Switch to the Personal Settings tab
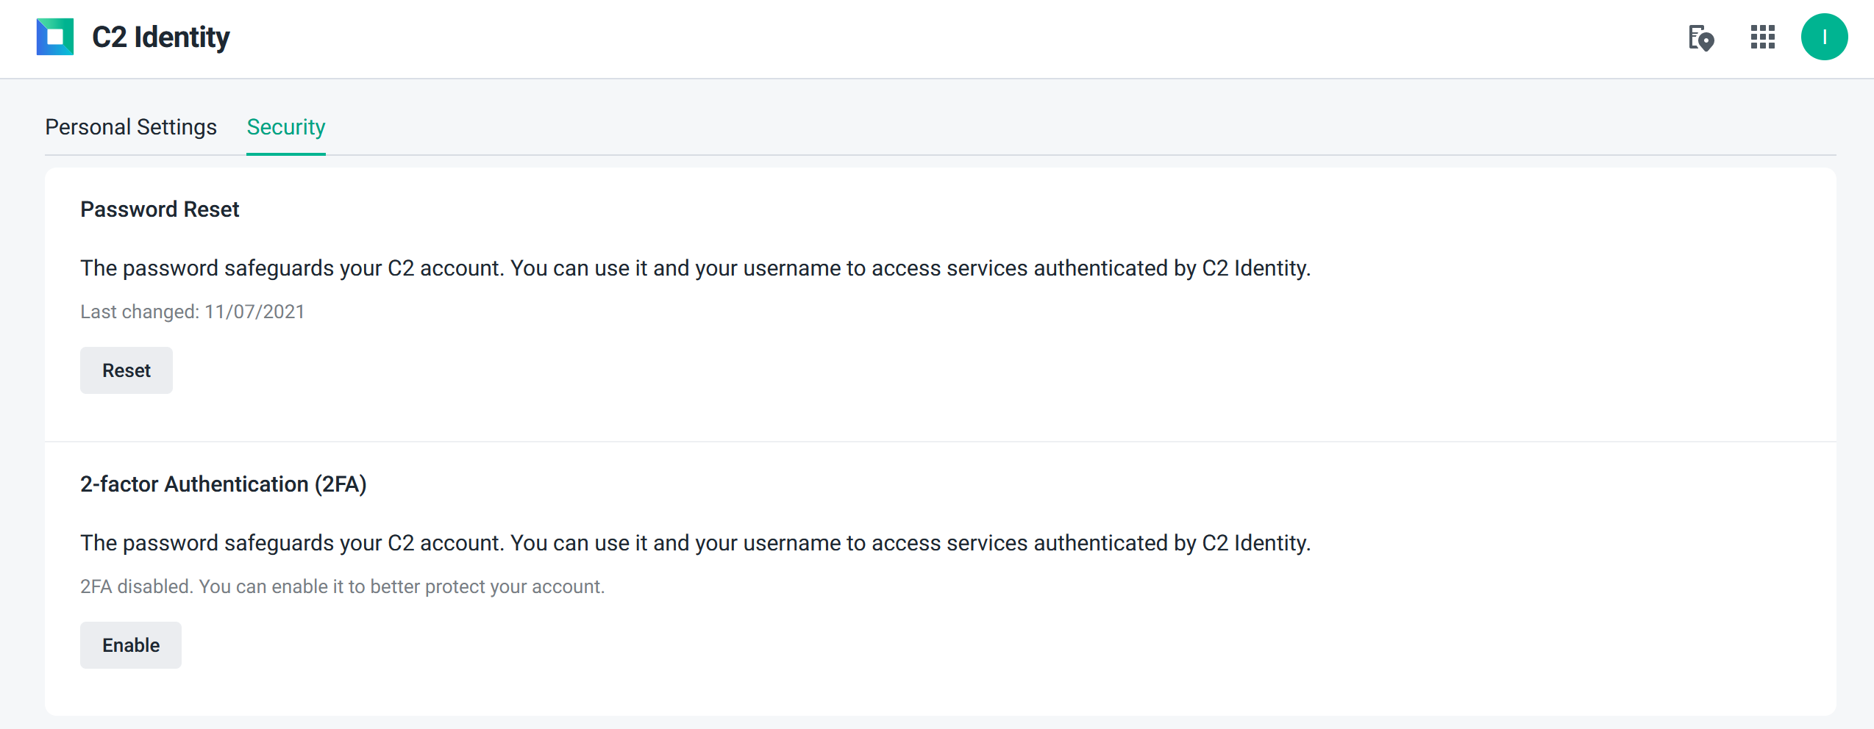 [131, 127]
